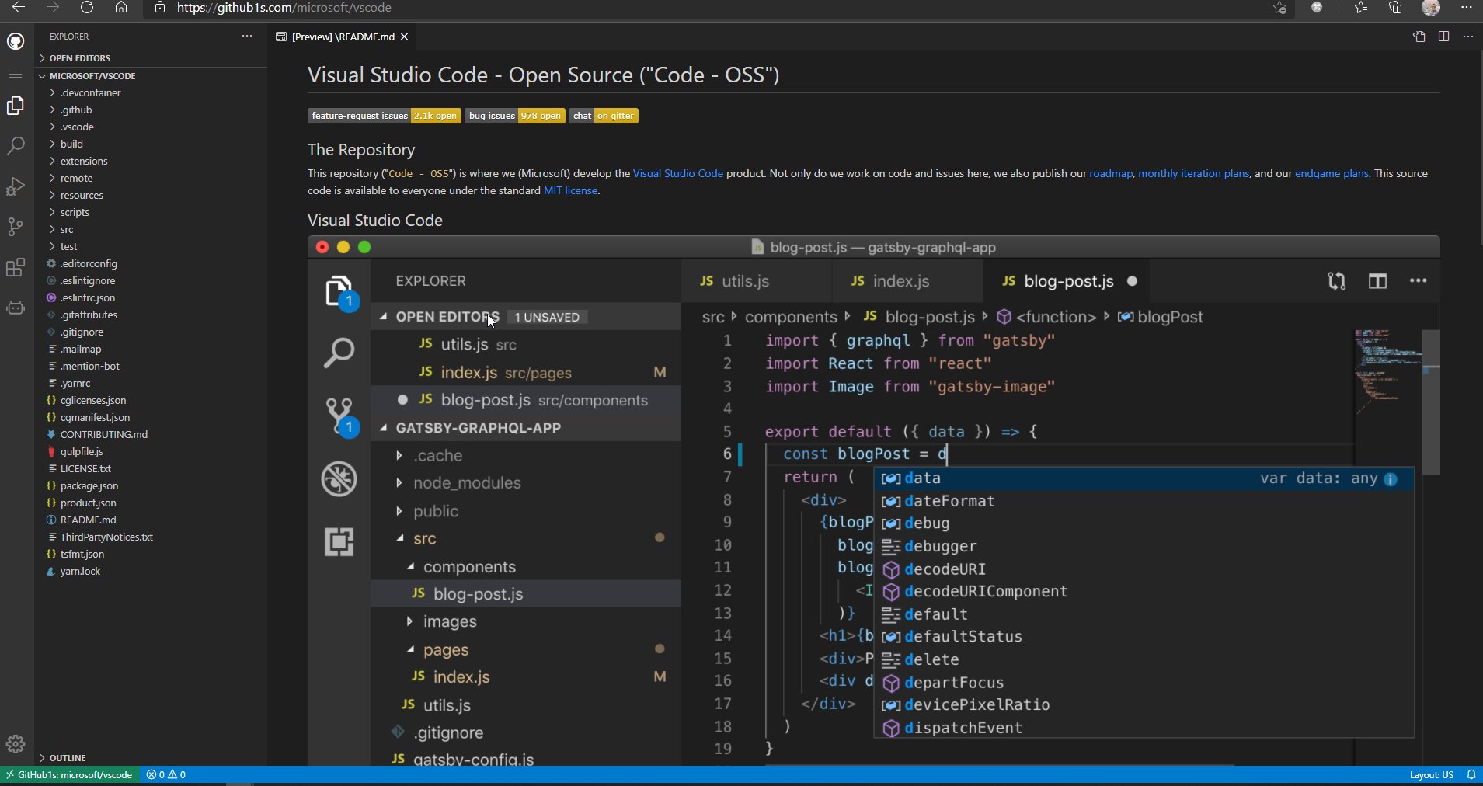Viewport: 1483px width, 786px height.
Task: Open the .editorconfig file
Action: pyautogui.click(x=152, y=264)
